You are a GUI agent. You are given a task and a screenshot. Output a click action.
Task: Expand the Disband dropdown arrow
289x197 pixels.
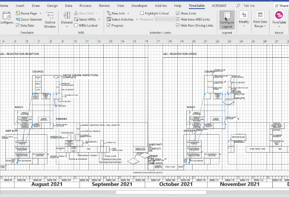tap(67, 26)
